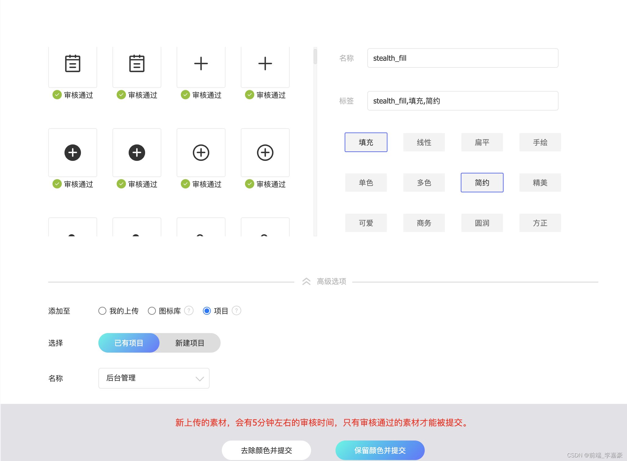Switch to the 新建项目 tab
This screenshot has height=461, width=627.
click(x=190, y=343)
